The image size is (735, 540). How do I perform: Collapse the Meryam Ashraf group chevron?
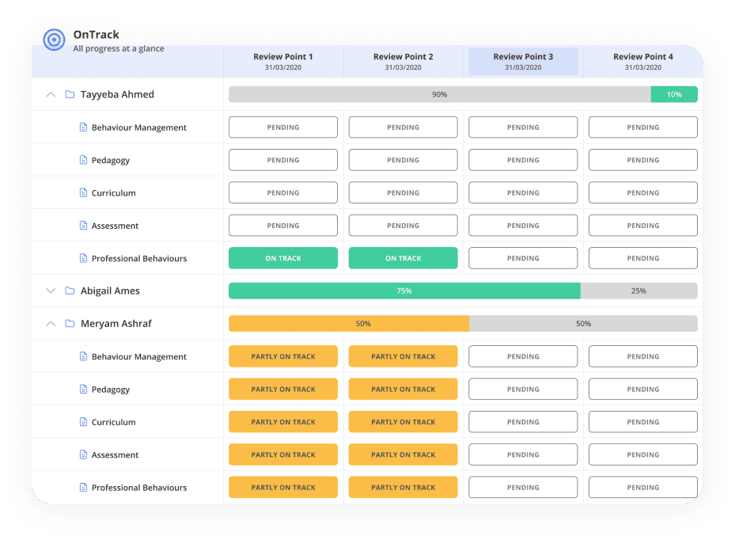tap(51, 324)
